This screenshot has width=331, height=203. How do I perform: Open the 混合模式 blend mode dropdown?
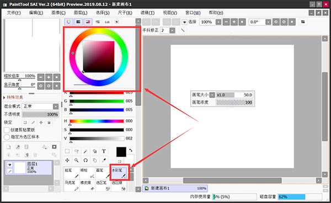56,106
